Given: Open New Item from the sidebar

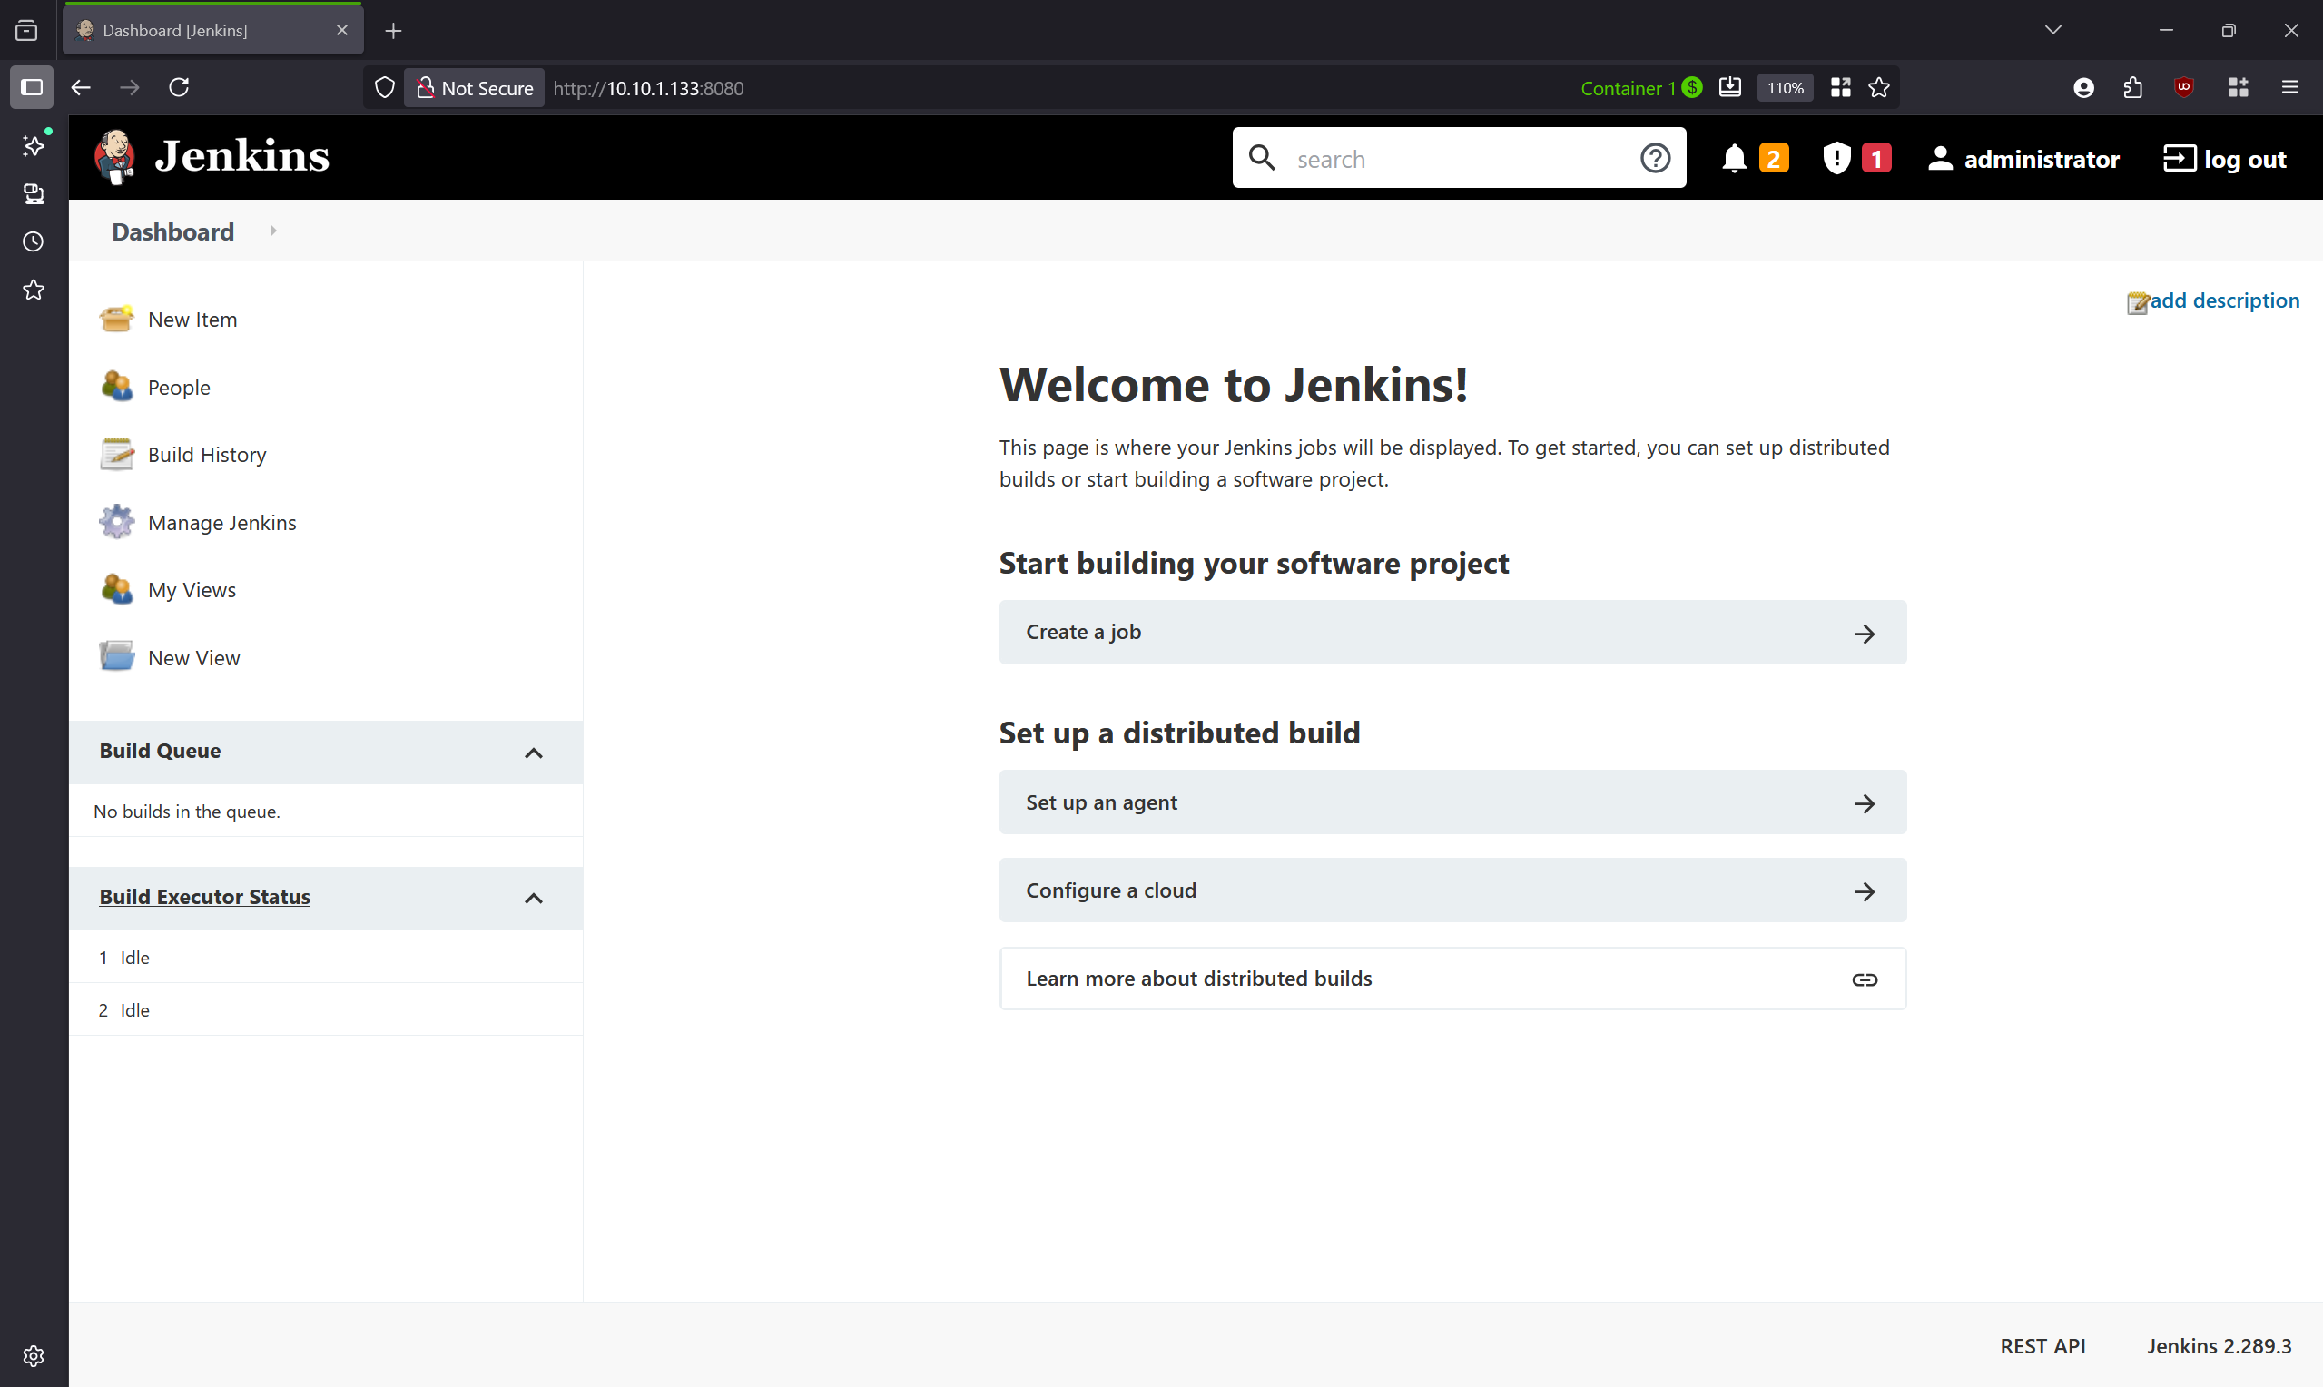Looking at the screenshot, I should [x=192, y=320].
